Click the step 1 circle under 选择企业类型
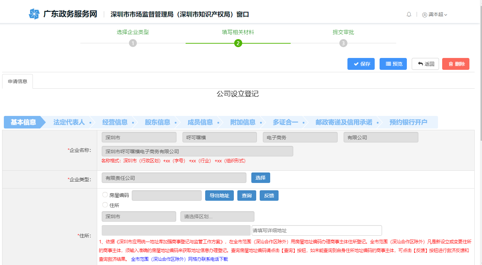Screen dimensions: 482x265 pyautogui.click(x=133, y=43)
